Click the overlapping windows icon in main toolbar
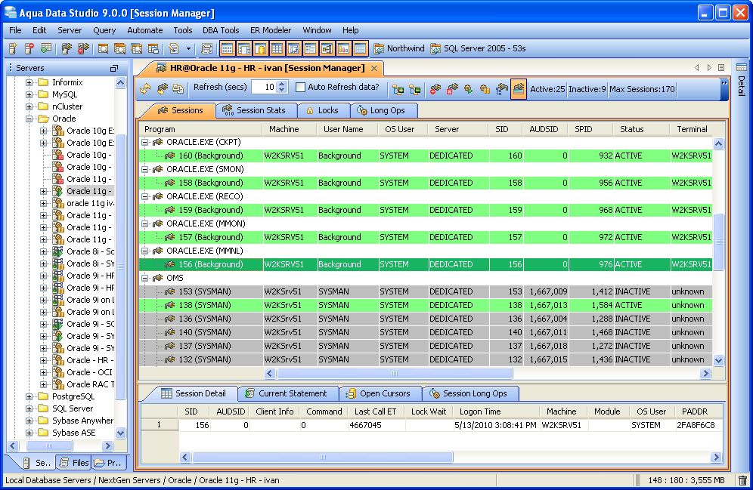This screenshot has height=490, width=753. tap(153, 48)
